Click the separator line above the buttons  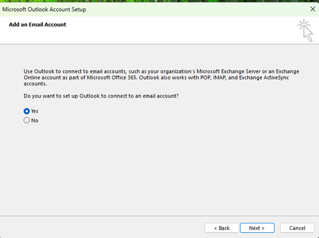click(159, 216)
